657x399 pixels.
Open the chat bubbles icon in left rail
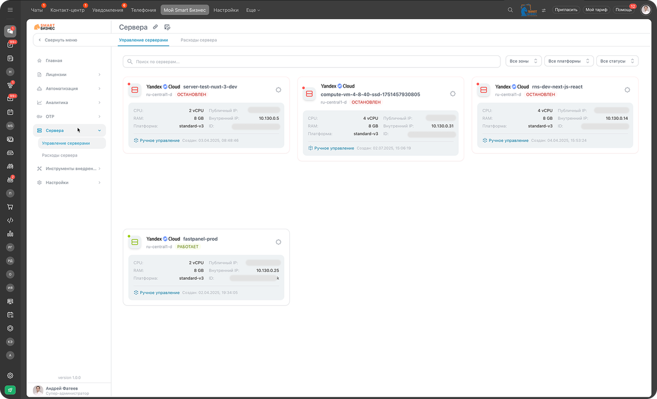click(10, 31)
